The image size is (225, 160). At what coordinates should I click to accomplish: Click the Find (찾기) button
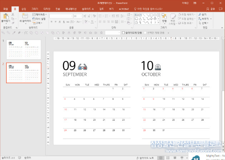[x=202, y=15]
